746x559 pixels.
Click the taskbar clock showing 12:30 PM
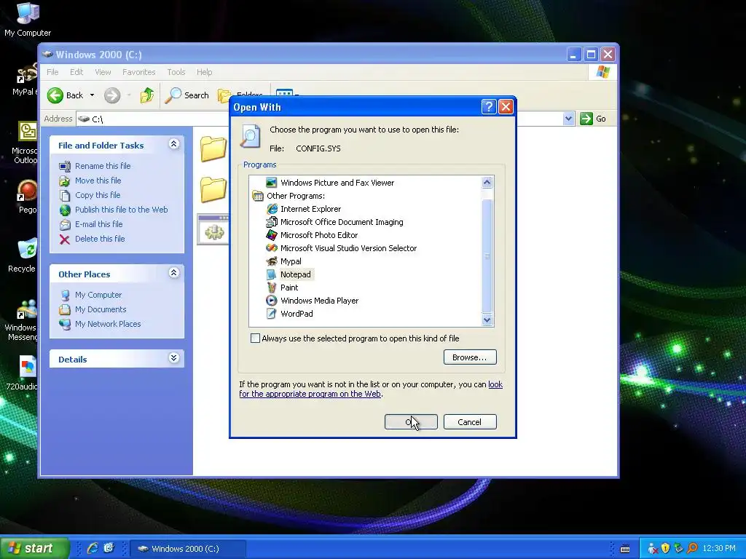[x=719, y=549]
